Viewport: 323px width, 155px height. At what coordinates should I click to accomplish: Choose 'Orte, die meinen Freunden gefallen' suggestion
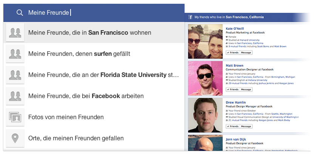tap(76, 138)
